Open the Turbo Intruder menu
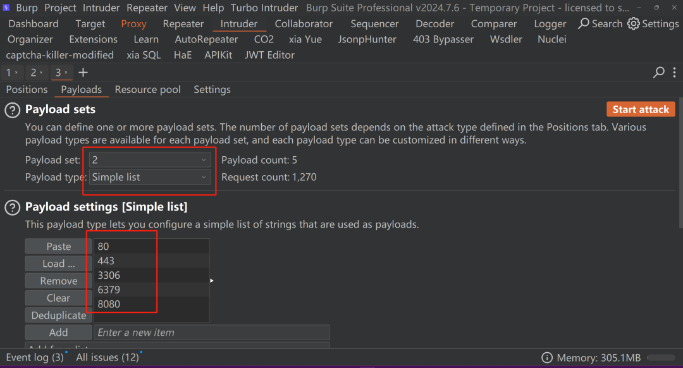This screenshot has height=368, width=683. pos(264,8)
